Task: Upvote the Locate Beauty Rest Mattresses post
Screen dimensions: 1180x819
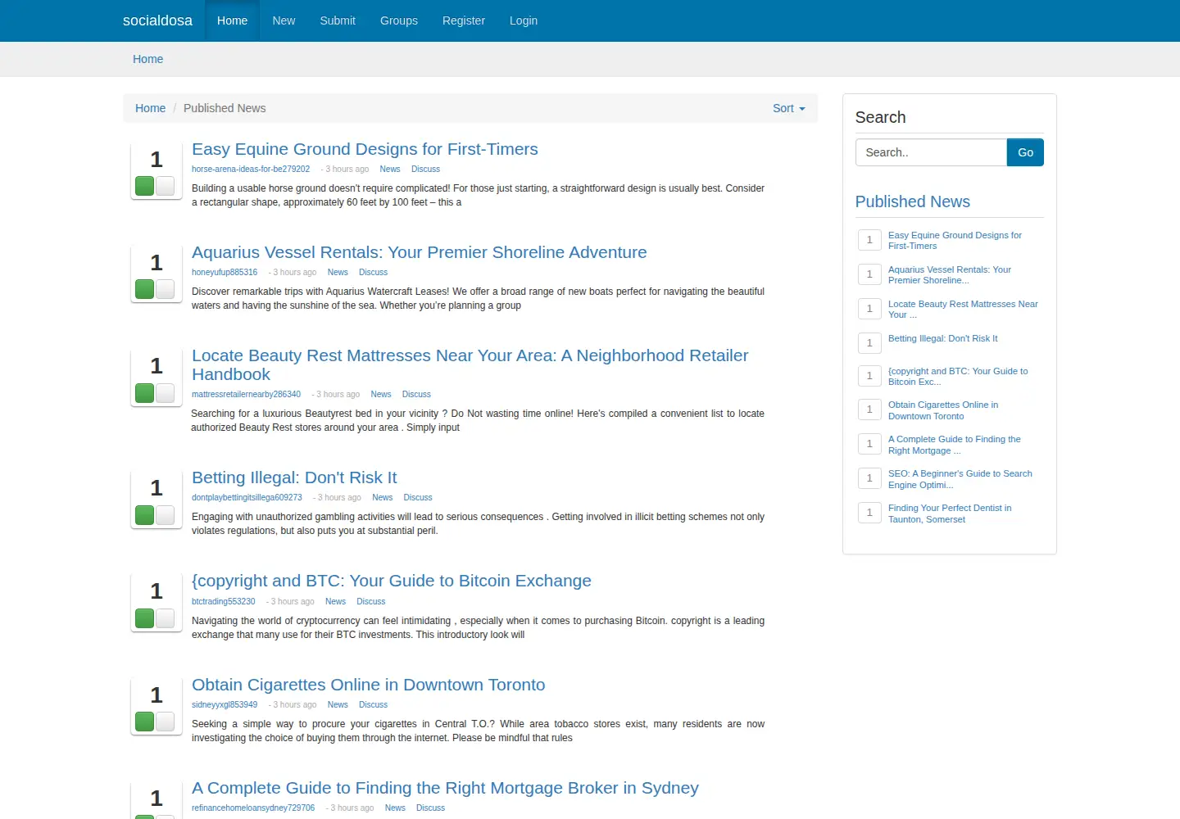Action: pos(145,393)
